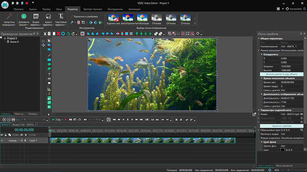Toggle pin on Окно свойств panel
Image resolution: width=307 pixels, height=172 pixels.
pos(301,34)
